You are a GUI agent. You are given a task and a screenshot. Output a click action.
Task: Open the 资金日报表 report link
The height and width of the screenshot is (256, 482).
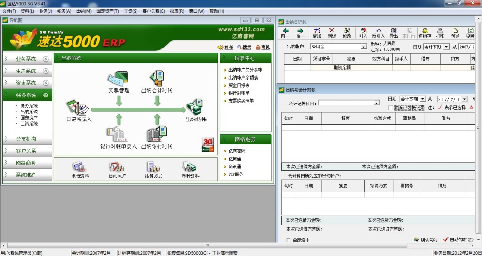click(239, 85)
